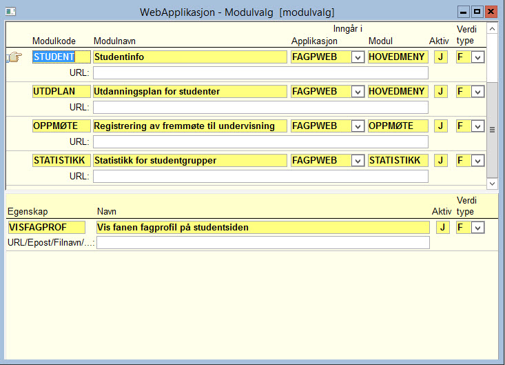Click the window system menu icon
The height and width of the screenshot is (365, 505).
(10, 12)
